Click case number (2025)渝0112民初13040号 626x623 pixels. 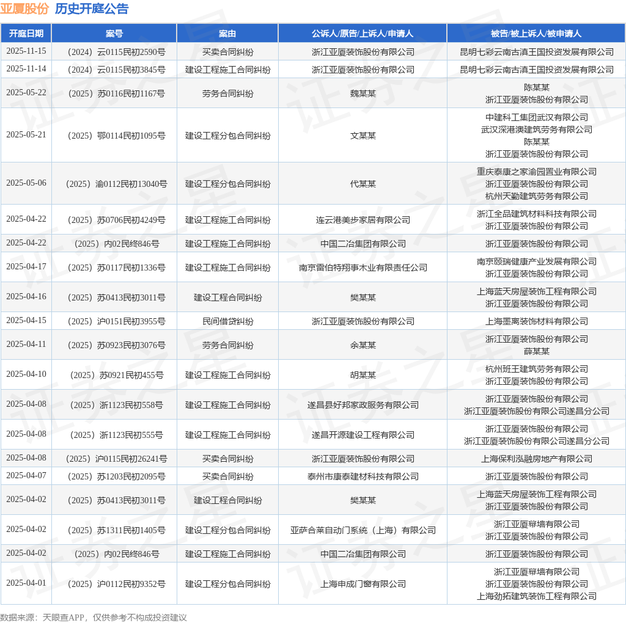point(116,184)
